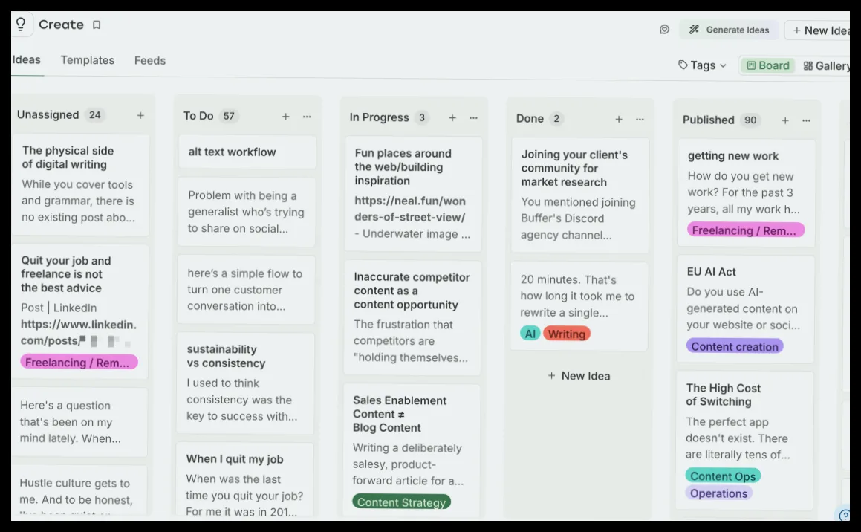Click the purple Content creation tag
Image resolution: width=861 pixels, height=532 pixels.
coord(735,346)
